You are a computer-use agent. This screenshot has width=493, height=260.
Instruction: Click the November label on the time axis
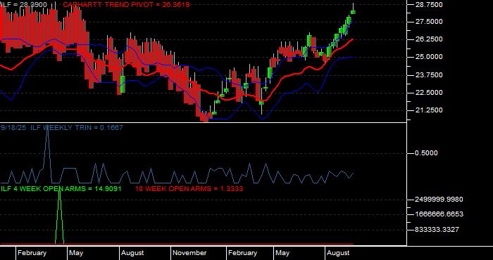[x=189, y=253]
